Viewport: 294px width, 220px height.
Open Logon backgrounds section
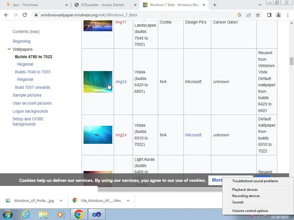click(30, 111)
